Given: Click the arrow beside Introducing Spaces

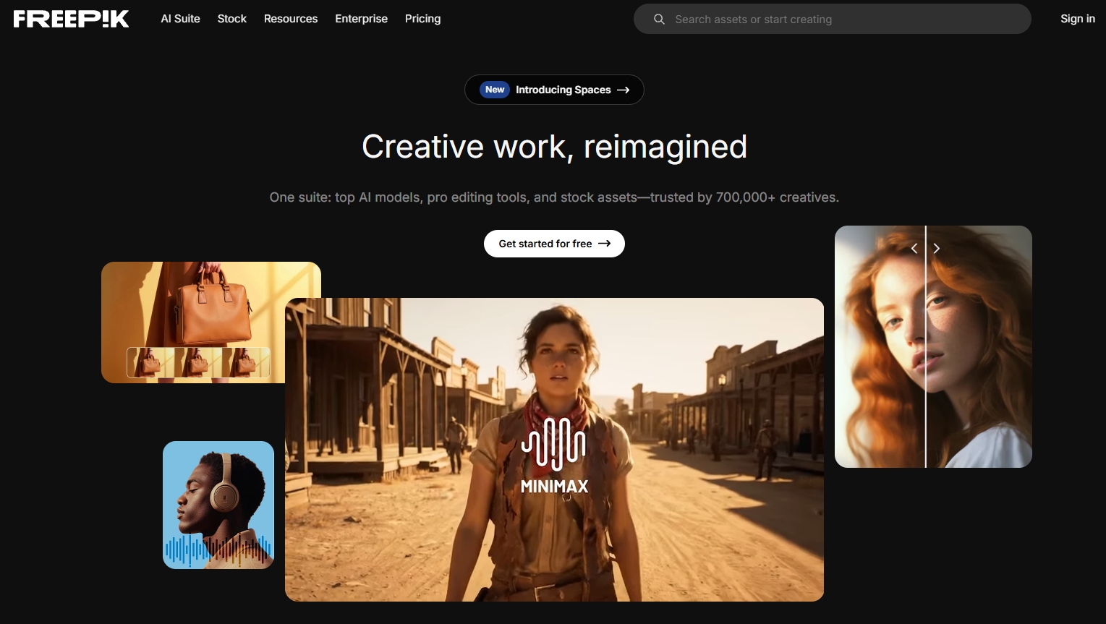Looking at the screenshot, I should pyautogui.click(x=624, y=90).
